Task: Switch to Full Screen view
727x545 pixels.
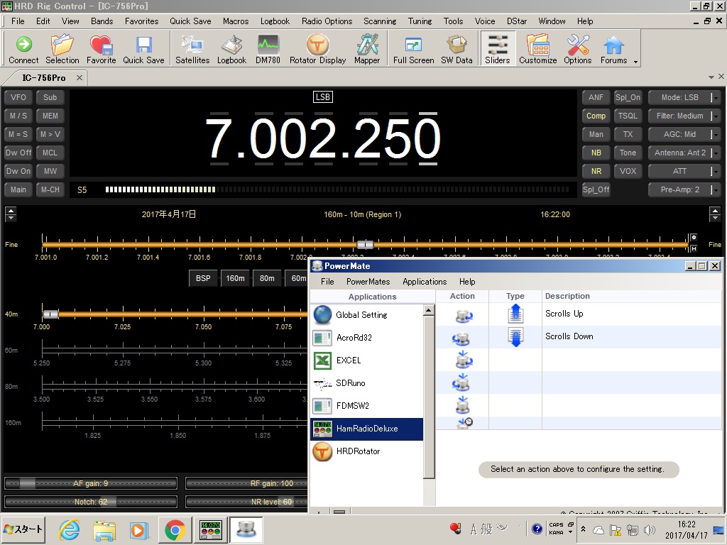Action: point(414,49)
